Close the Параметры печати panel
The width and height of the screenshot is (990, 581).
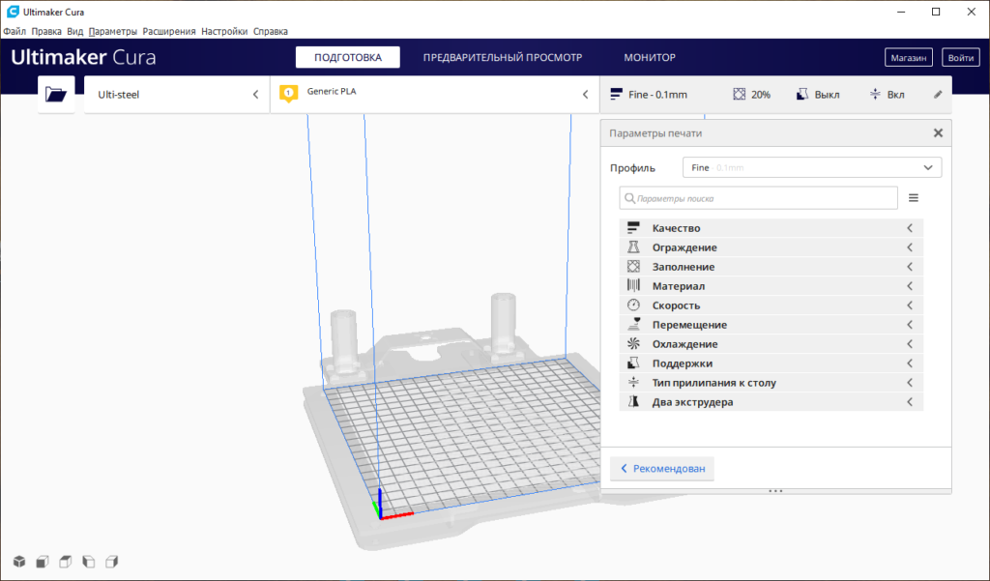pos(938,133)
